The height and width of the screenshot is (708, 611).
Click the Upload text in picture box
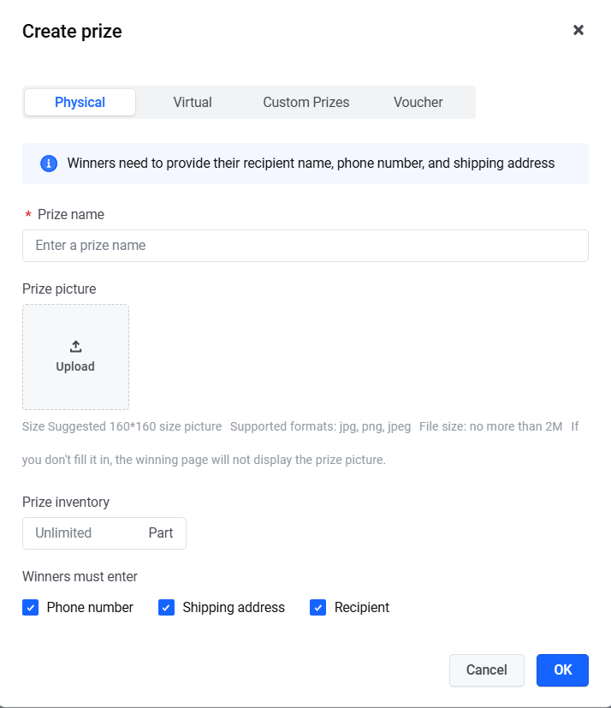[75, 366]
